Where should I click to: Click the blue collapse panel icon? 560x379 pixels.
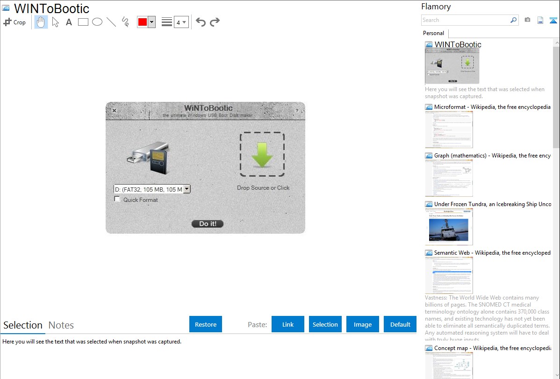553,20
